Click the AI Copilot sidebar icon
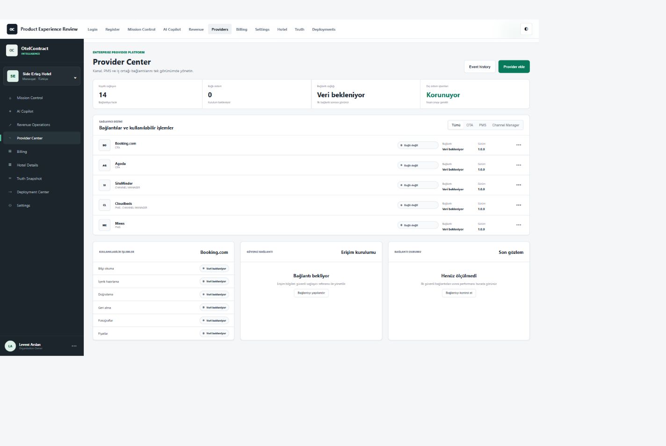The image size is (666, 446). 10,111
